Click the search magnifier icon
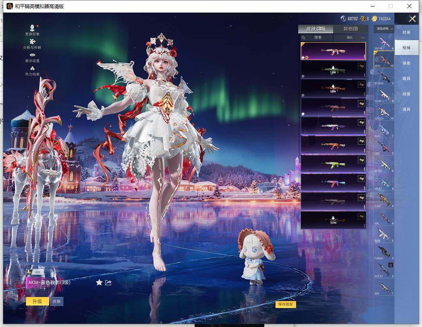422x327 pixels. click(x=304, y=38)
